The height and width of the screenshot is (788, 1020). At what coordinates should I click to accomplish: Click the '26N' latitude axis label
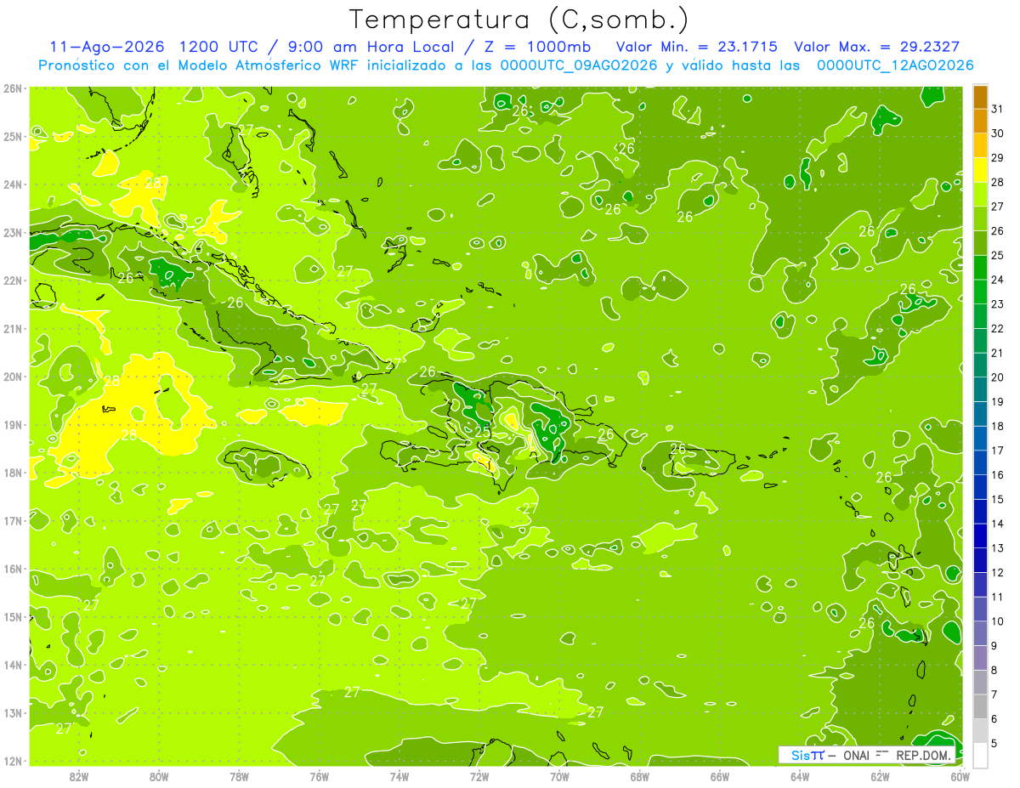[14, 88]
